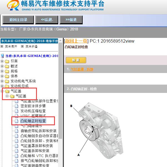Select 引言 in the tree

point(14,61)
